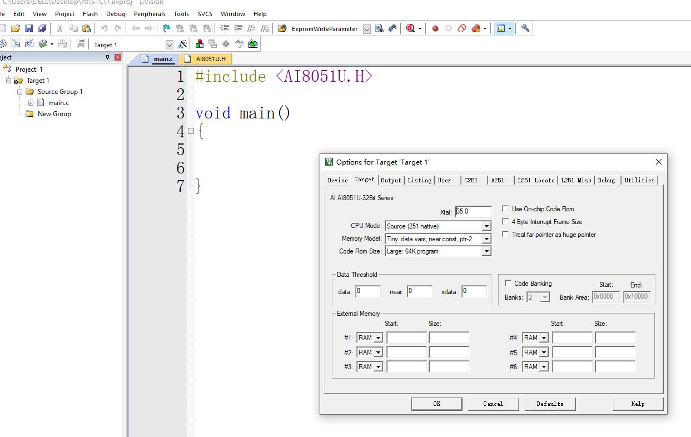Click the #1 external memory Start field
The image size is (691, 437).
coord(406,338)
